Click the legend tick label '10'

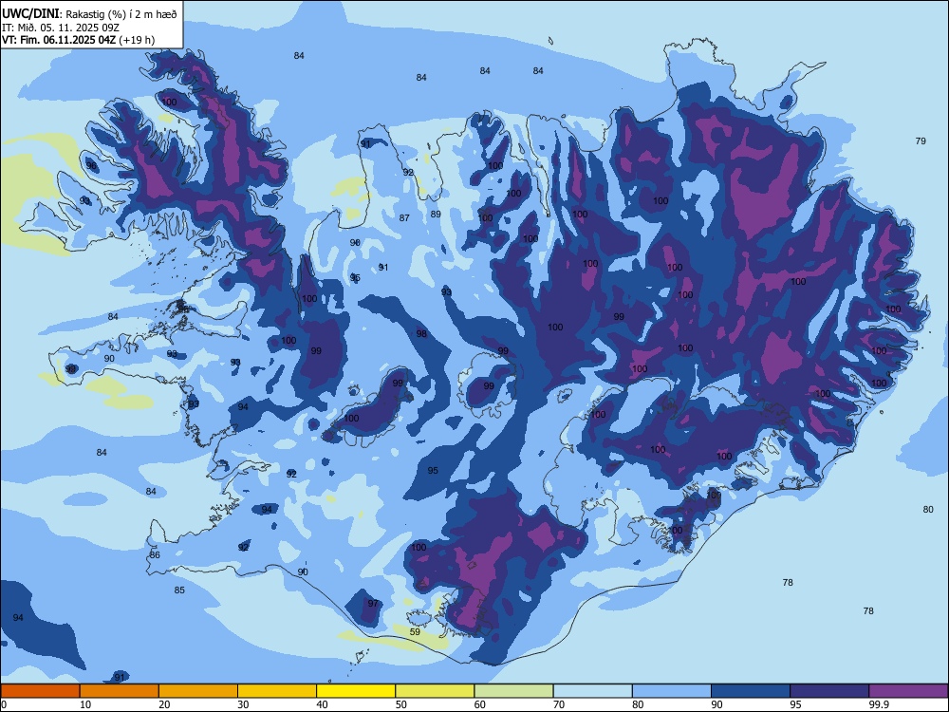85,704
